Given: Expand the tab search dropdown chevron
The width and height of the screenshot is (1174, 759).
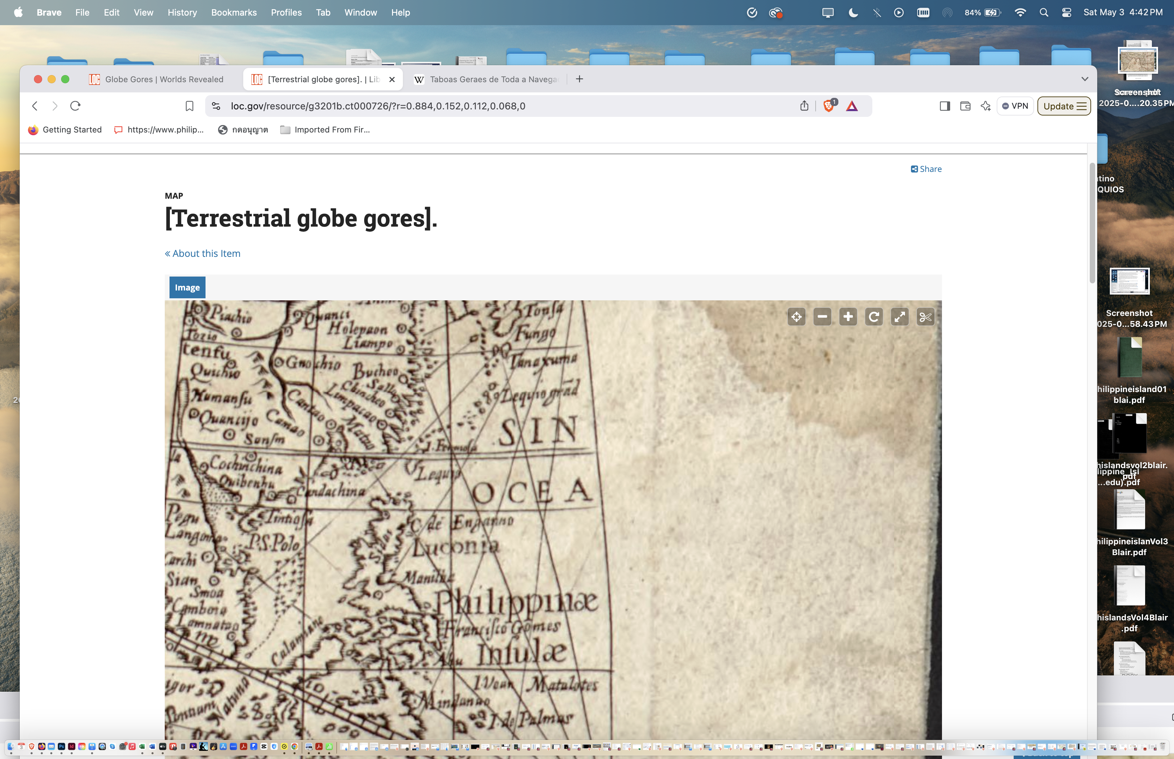Looking at the screenshot, I should 1084,79.
